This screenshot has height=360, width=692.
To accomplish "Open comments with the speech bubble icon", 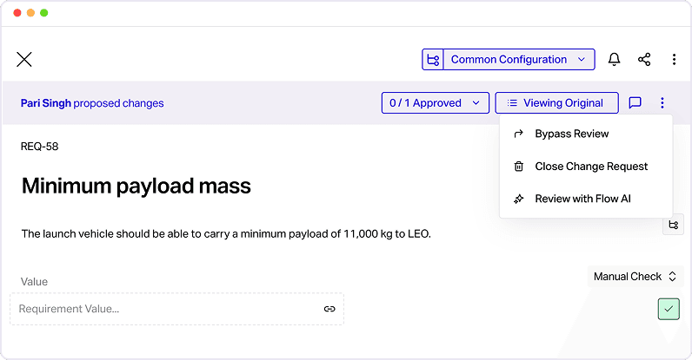I will [x=635, y=103].
